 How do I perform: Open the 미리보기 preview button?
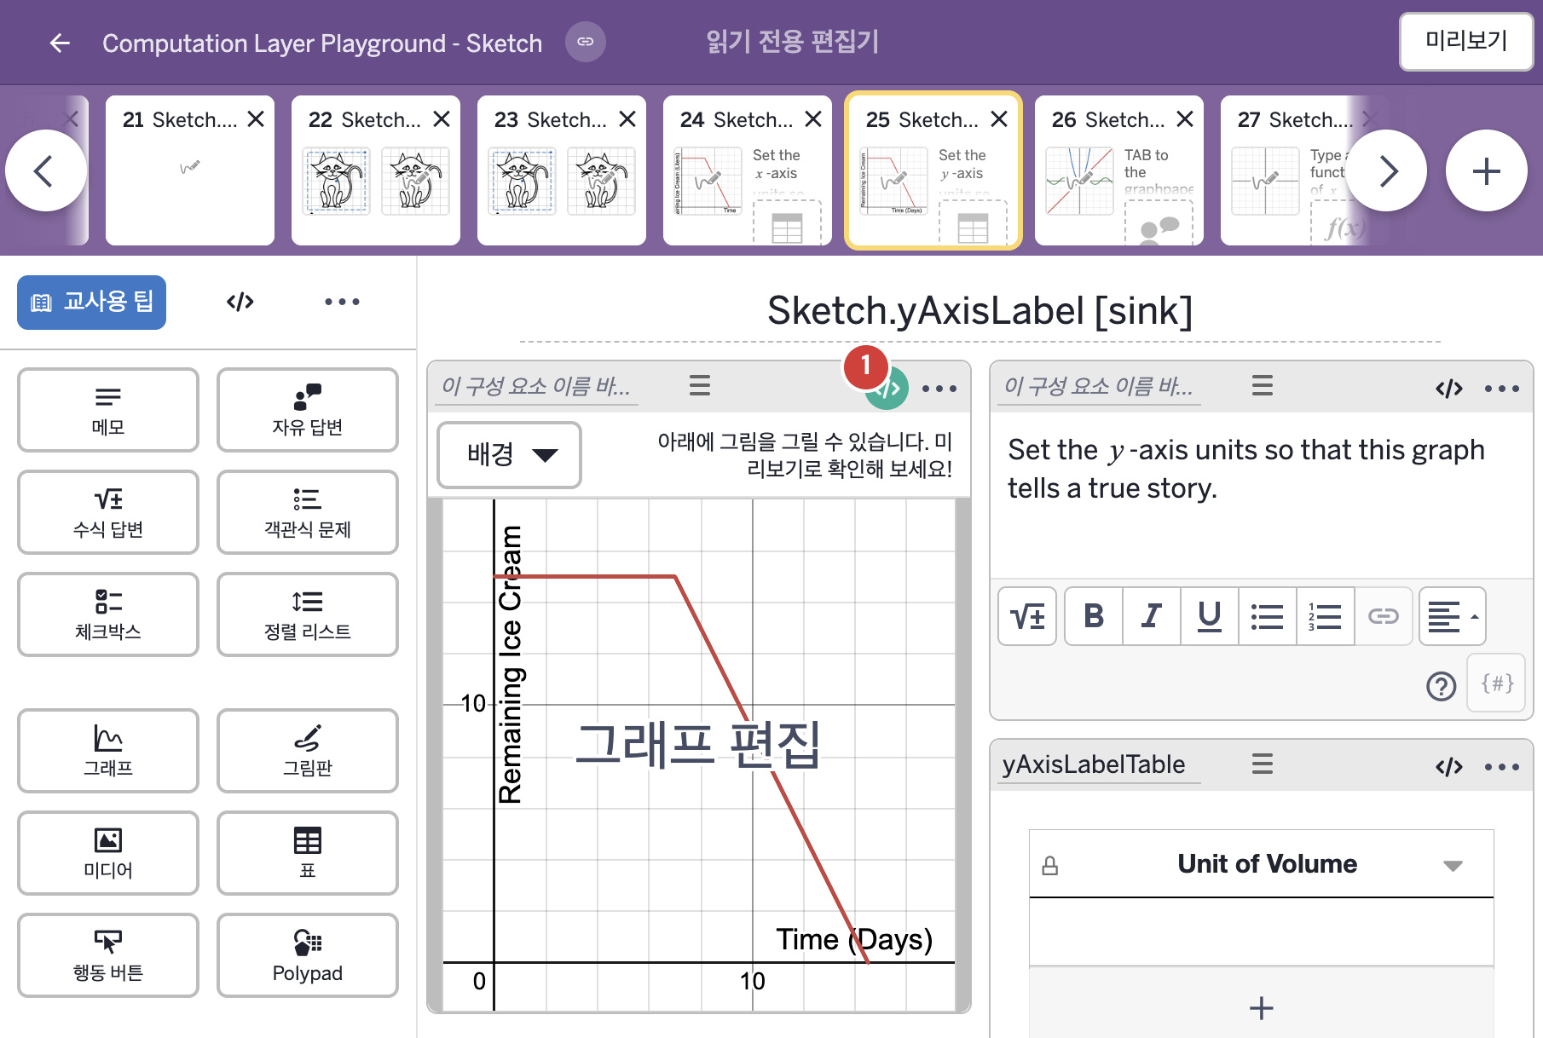(1466, 41)
